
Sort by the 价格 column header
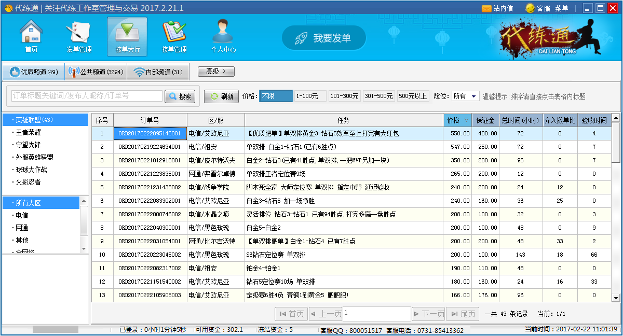[457, 120]
